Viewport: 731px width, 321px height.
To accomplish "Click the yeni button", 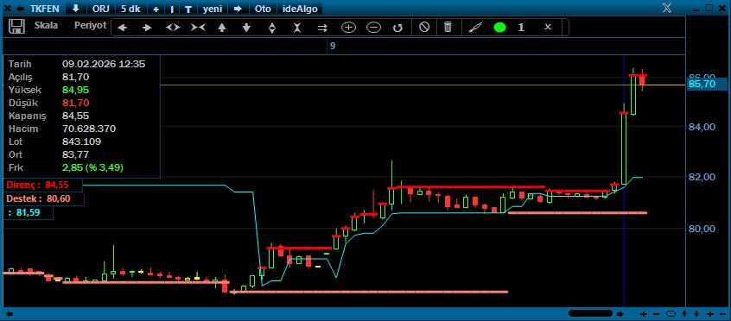I will point(213,9).
